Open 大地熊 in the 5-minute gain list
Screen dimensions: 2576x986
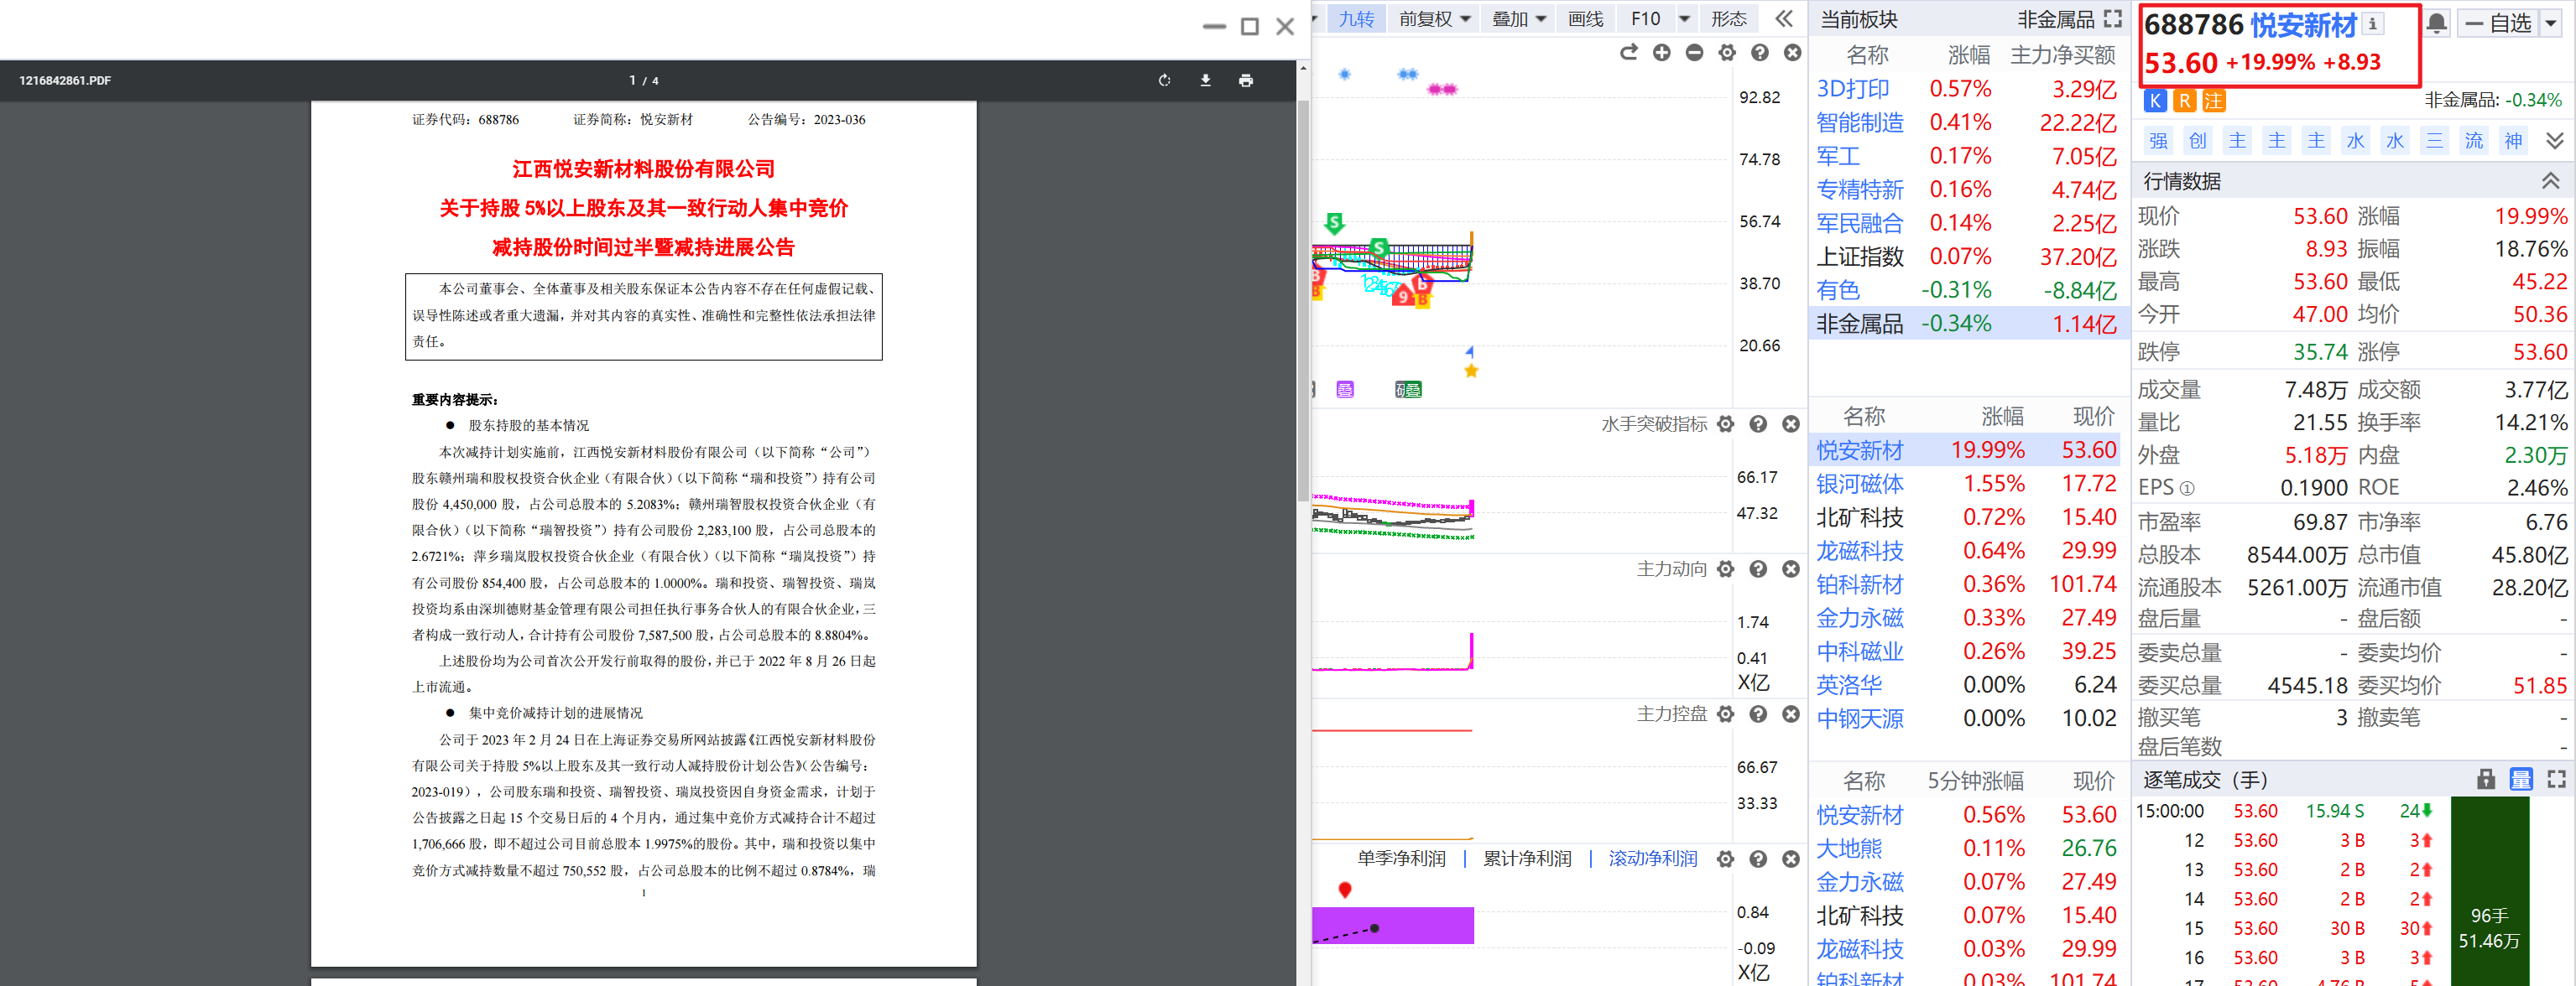[1848, 849]
